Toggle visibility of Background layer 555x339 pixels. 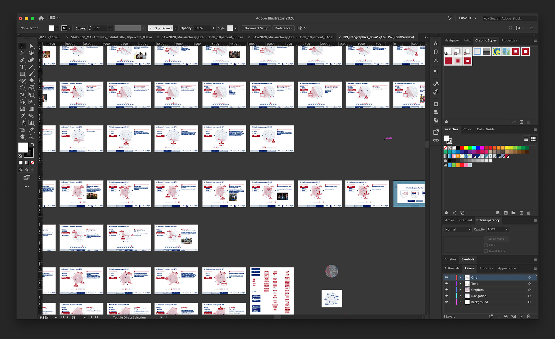[x=446, y=302]
